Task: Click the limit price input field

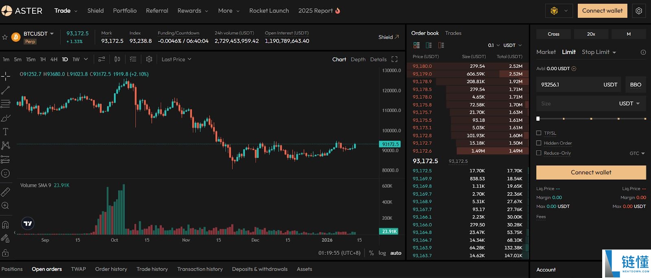Action: click(x=579, y=85)
